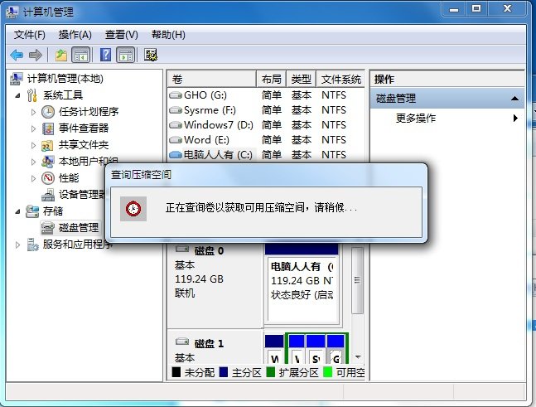This screenshot has width=536, height=407.
Task: Click the dark blue 主分区 legend swatch
Action: point(224,372)
